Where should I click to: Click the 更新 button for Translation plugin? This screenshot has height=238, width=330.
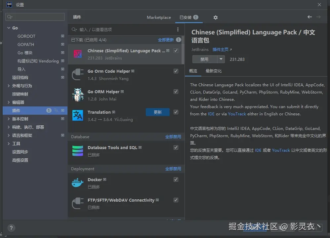pyautogui.click(x=158, y=112)
